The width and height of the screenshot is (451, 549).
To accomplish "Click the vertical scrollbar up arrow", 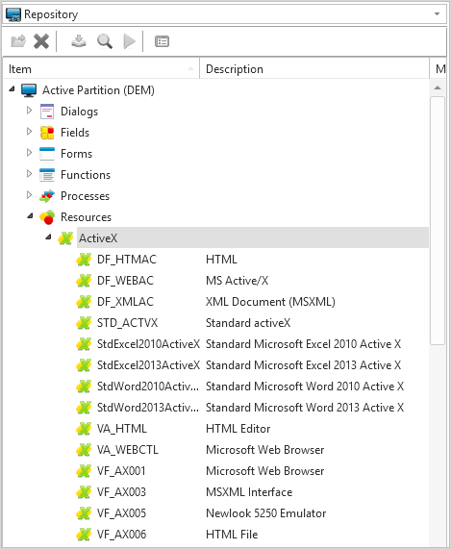I will 438,87.
